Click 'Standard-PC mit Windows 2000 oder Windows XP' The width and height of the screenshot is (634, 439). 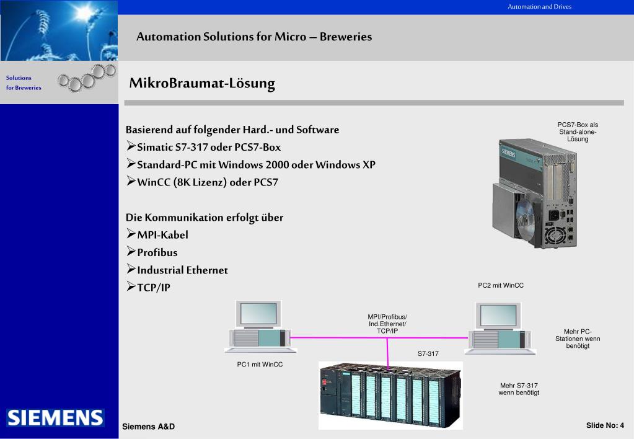[x=256, y=165]
